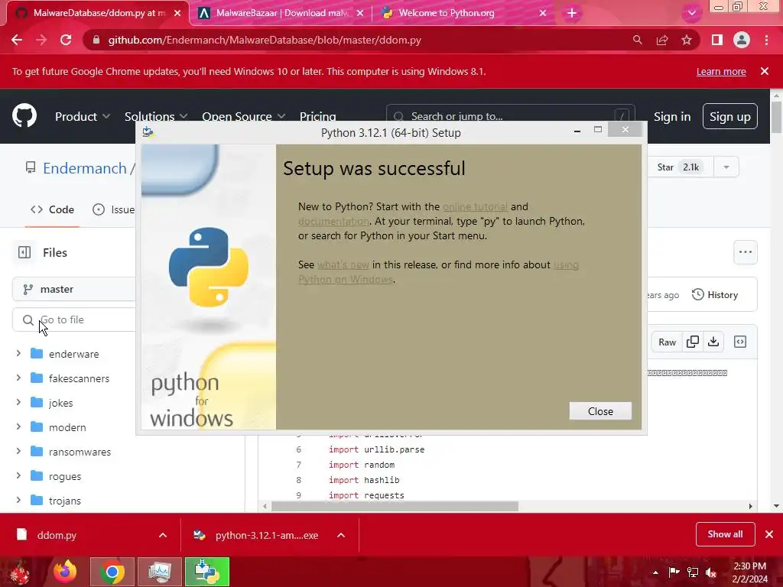Collapse the Files side panel icon
The width and height of the screenshot is (783, 587).
(x=24, y=252)
